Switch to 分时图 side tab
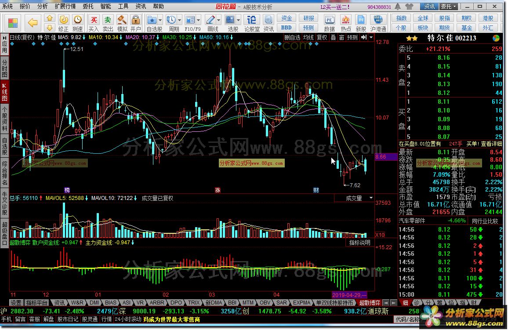 (4, 69)
